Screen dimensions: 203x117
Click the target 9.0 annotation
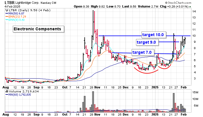[147, 42]
